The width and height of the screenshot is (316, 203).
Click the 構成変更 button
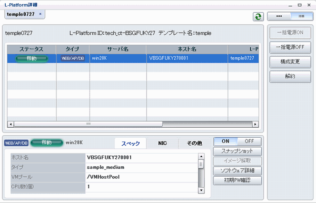pyautogui.click(x=290, y=62)
